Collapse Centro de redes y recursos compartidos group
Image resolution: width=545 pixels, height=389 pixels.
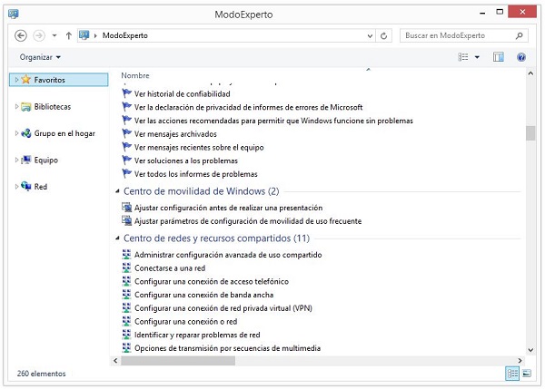pos(116,238)
